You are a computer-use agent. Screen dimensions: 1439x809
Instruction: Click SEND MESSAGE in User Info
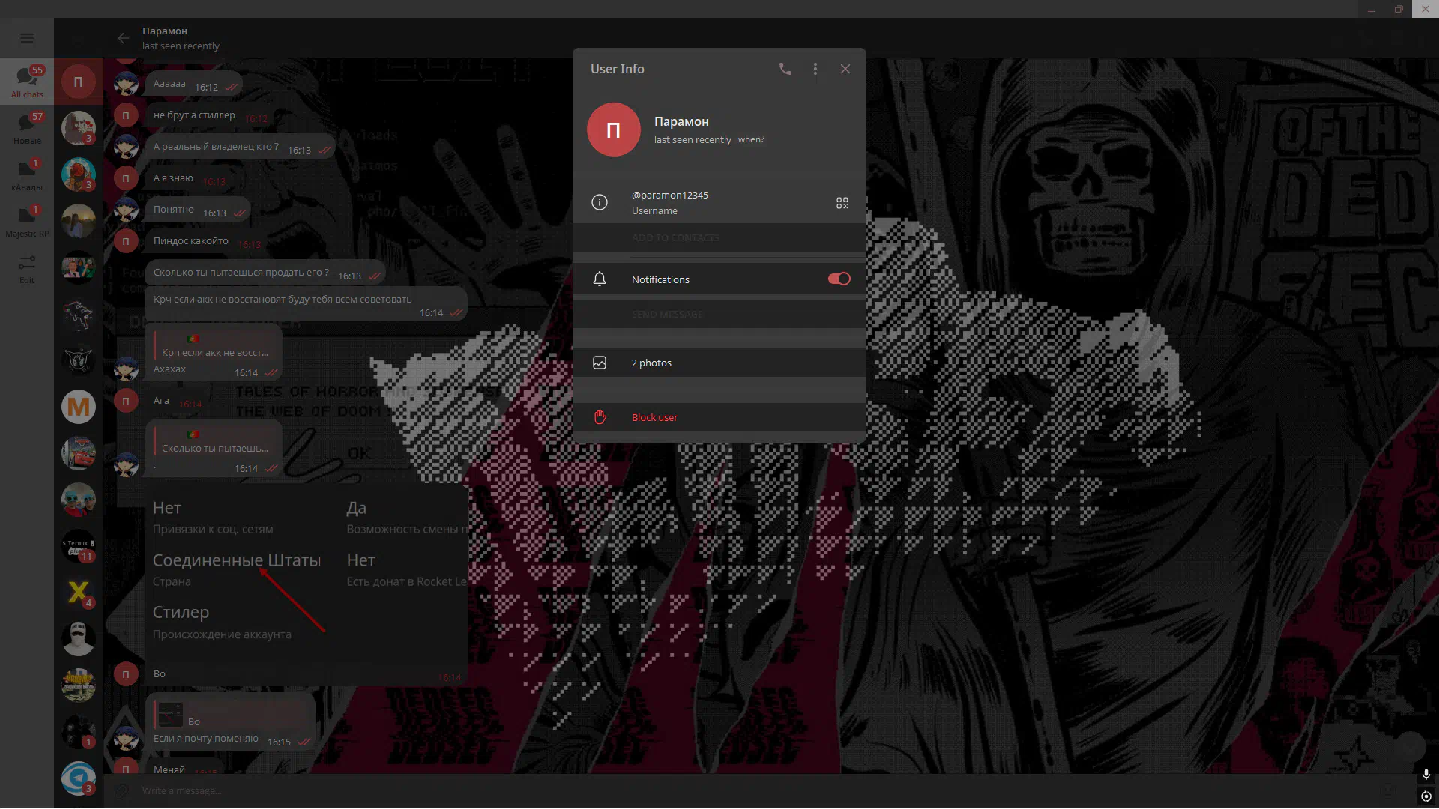point(667,315)
